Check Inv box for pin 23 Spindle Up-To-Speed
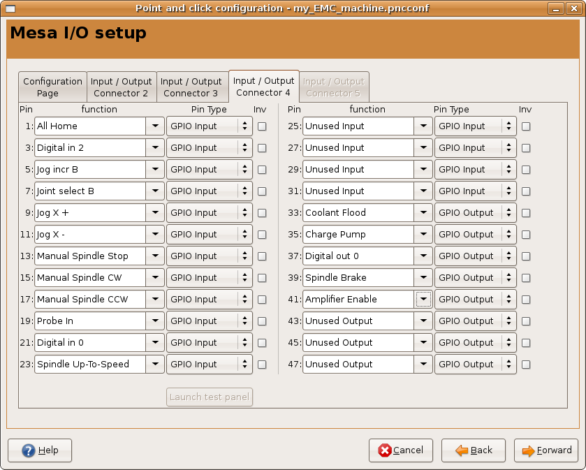 (x=262, y=365)
